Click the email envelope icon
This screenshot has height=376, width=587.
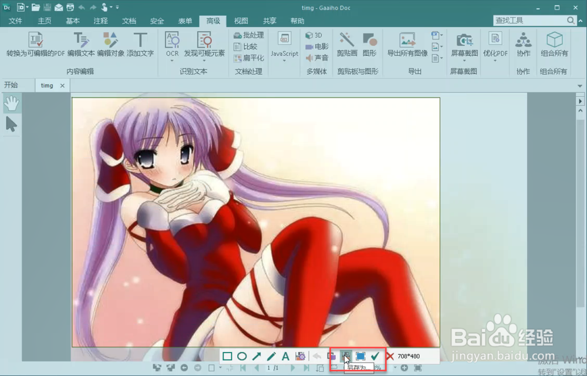(59, 8)
